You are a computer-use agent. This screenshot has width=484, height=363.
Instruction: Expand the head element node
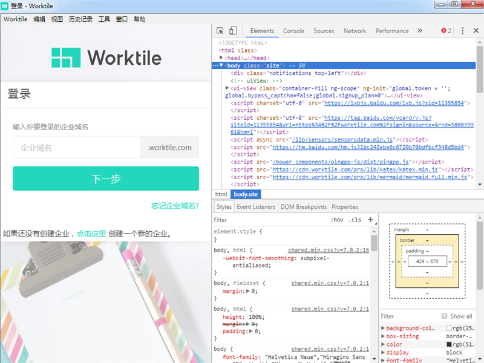click(x=221, y=57)
